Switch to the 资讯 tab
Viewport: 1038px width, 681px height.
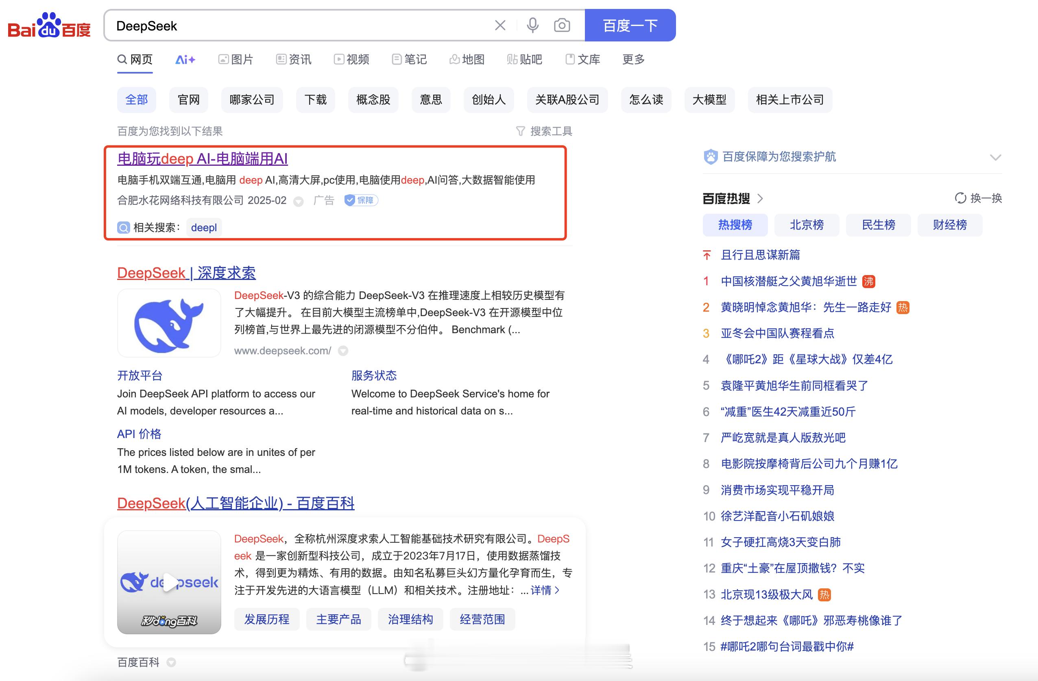click(x=294, y=59)
